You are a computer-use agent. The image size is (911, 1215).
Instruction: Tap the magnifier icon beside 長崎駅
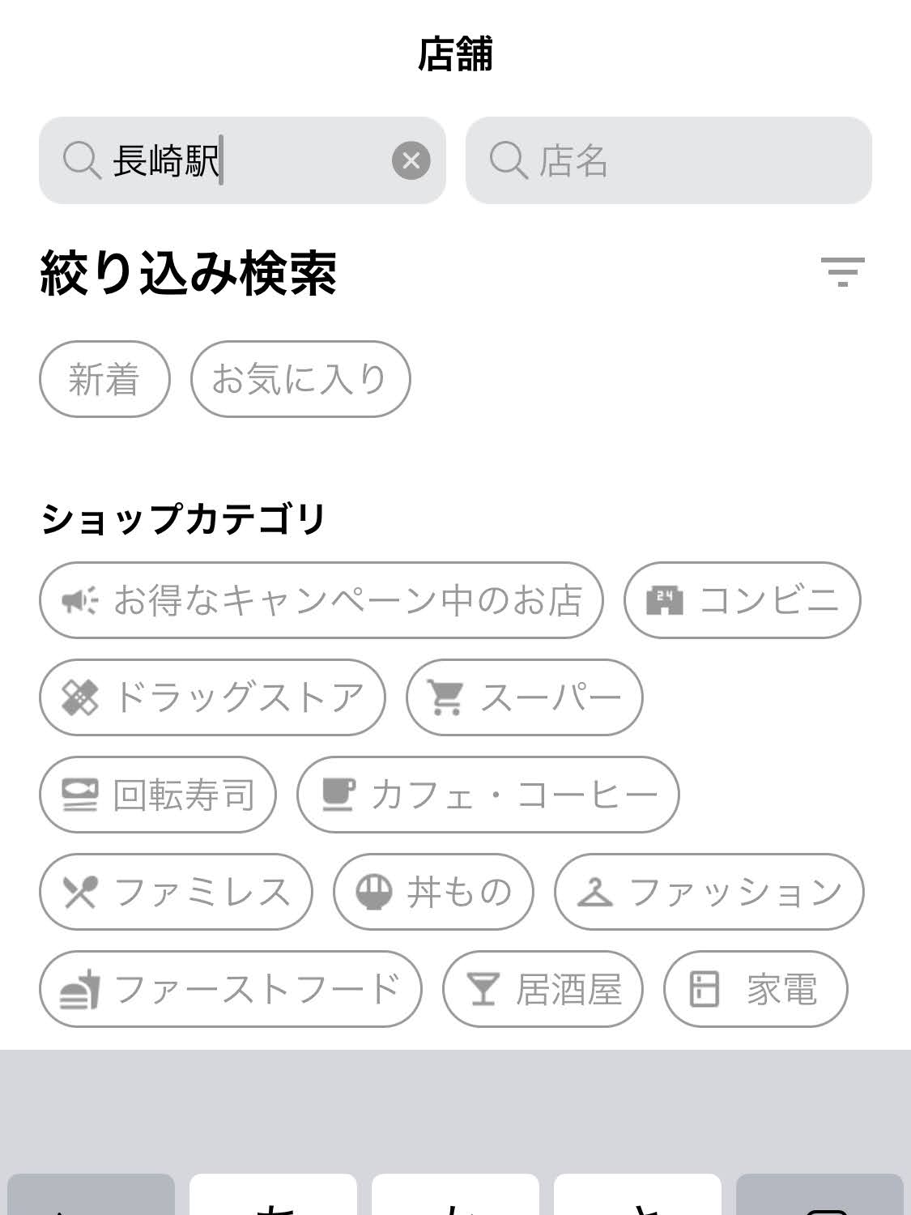[82, 160]
